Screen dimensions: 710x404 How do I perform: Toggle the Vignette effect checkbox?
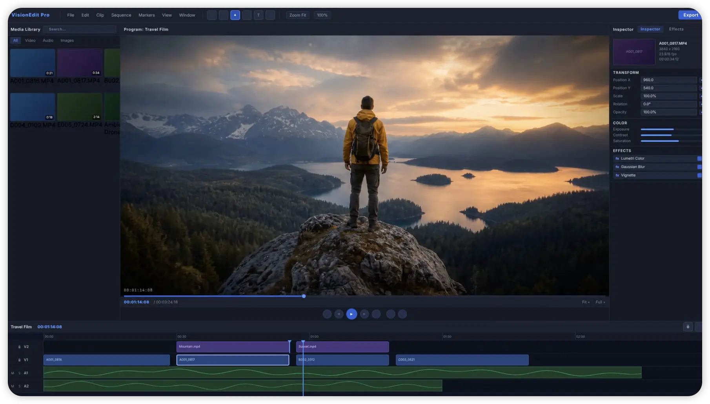click(699, 175)
